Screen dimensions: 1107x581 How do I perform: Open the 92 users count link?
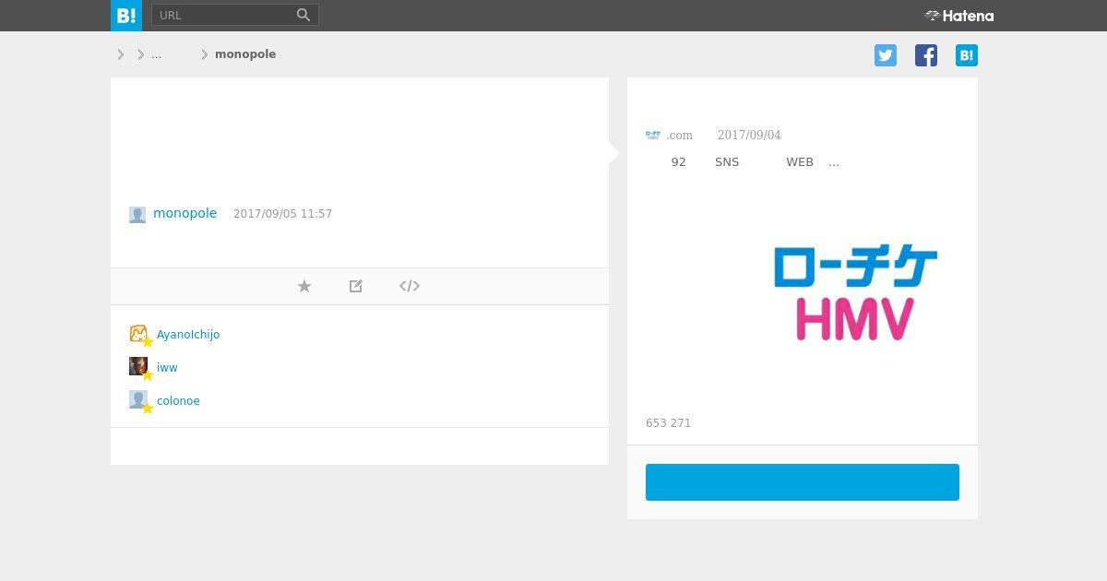[679, 162]
